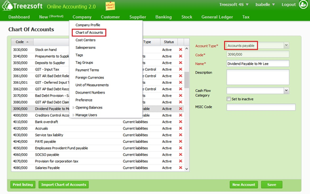Open the Stock menu
310x194 pixels.
tap(187, 17)
